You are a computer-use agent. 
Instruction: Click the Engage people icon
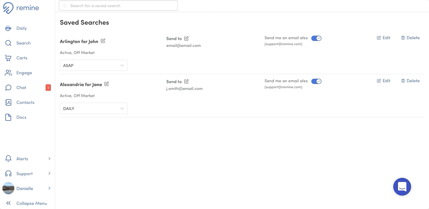(8, 73)
